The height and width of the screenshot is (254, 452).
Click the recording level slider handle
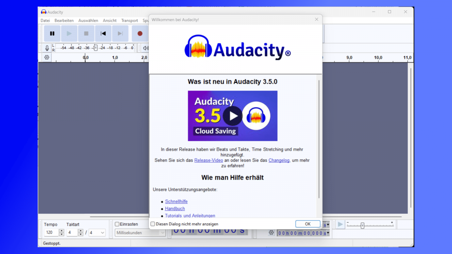(96, 48)
